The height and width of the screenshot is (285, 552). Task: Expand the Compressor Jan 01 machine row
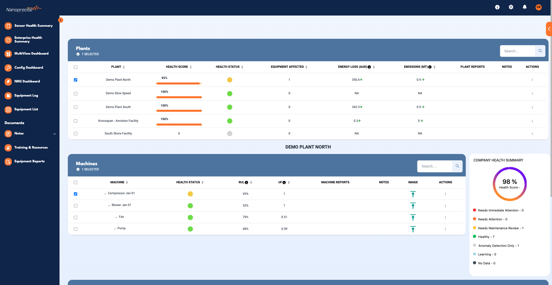tap(105, 194)
